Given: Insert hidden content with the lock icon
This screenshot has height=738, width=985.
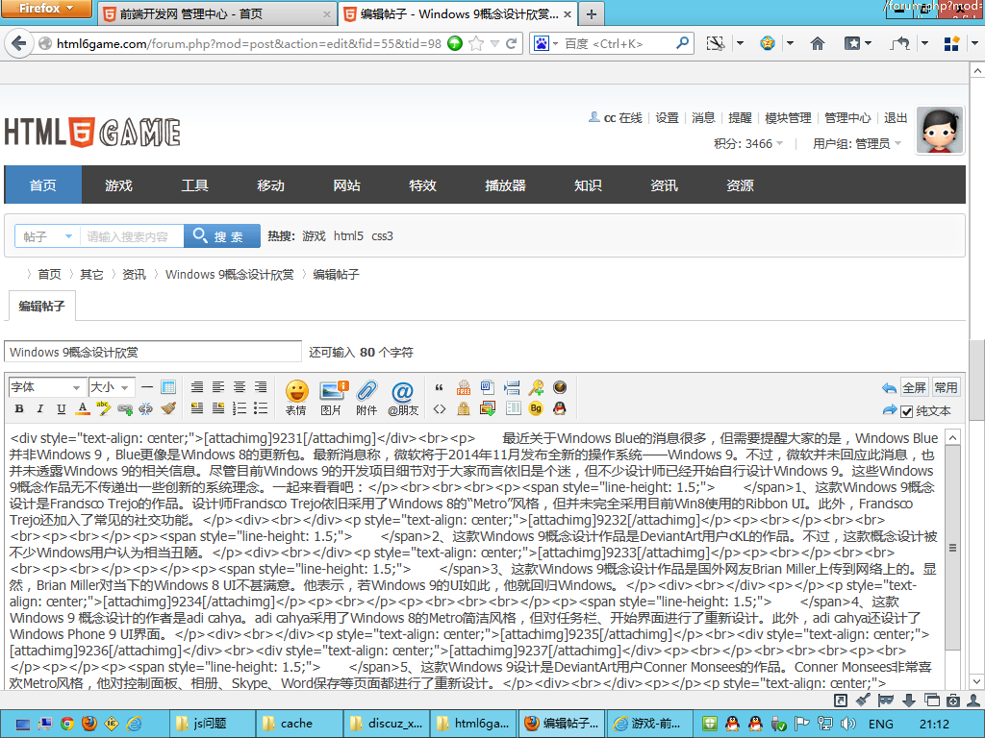Looking at the screenshot, I should [x=464, y=409].
